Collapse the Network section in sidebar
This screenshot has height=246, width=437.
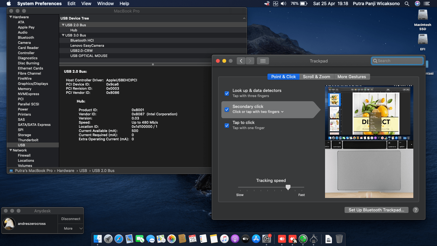pos(11,150)
